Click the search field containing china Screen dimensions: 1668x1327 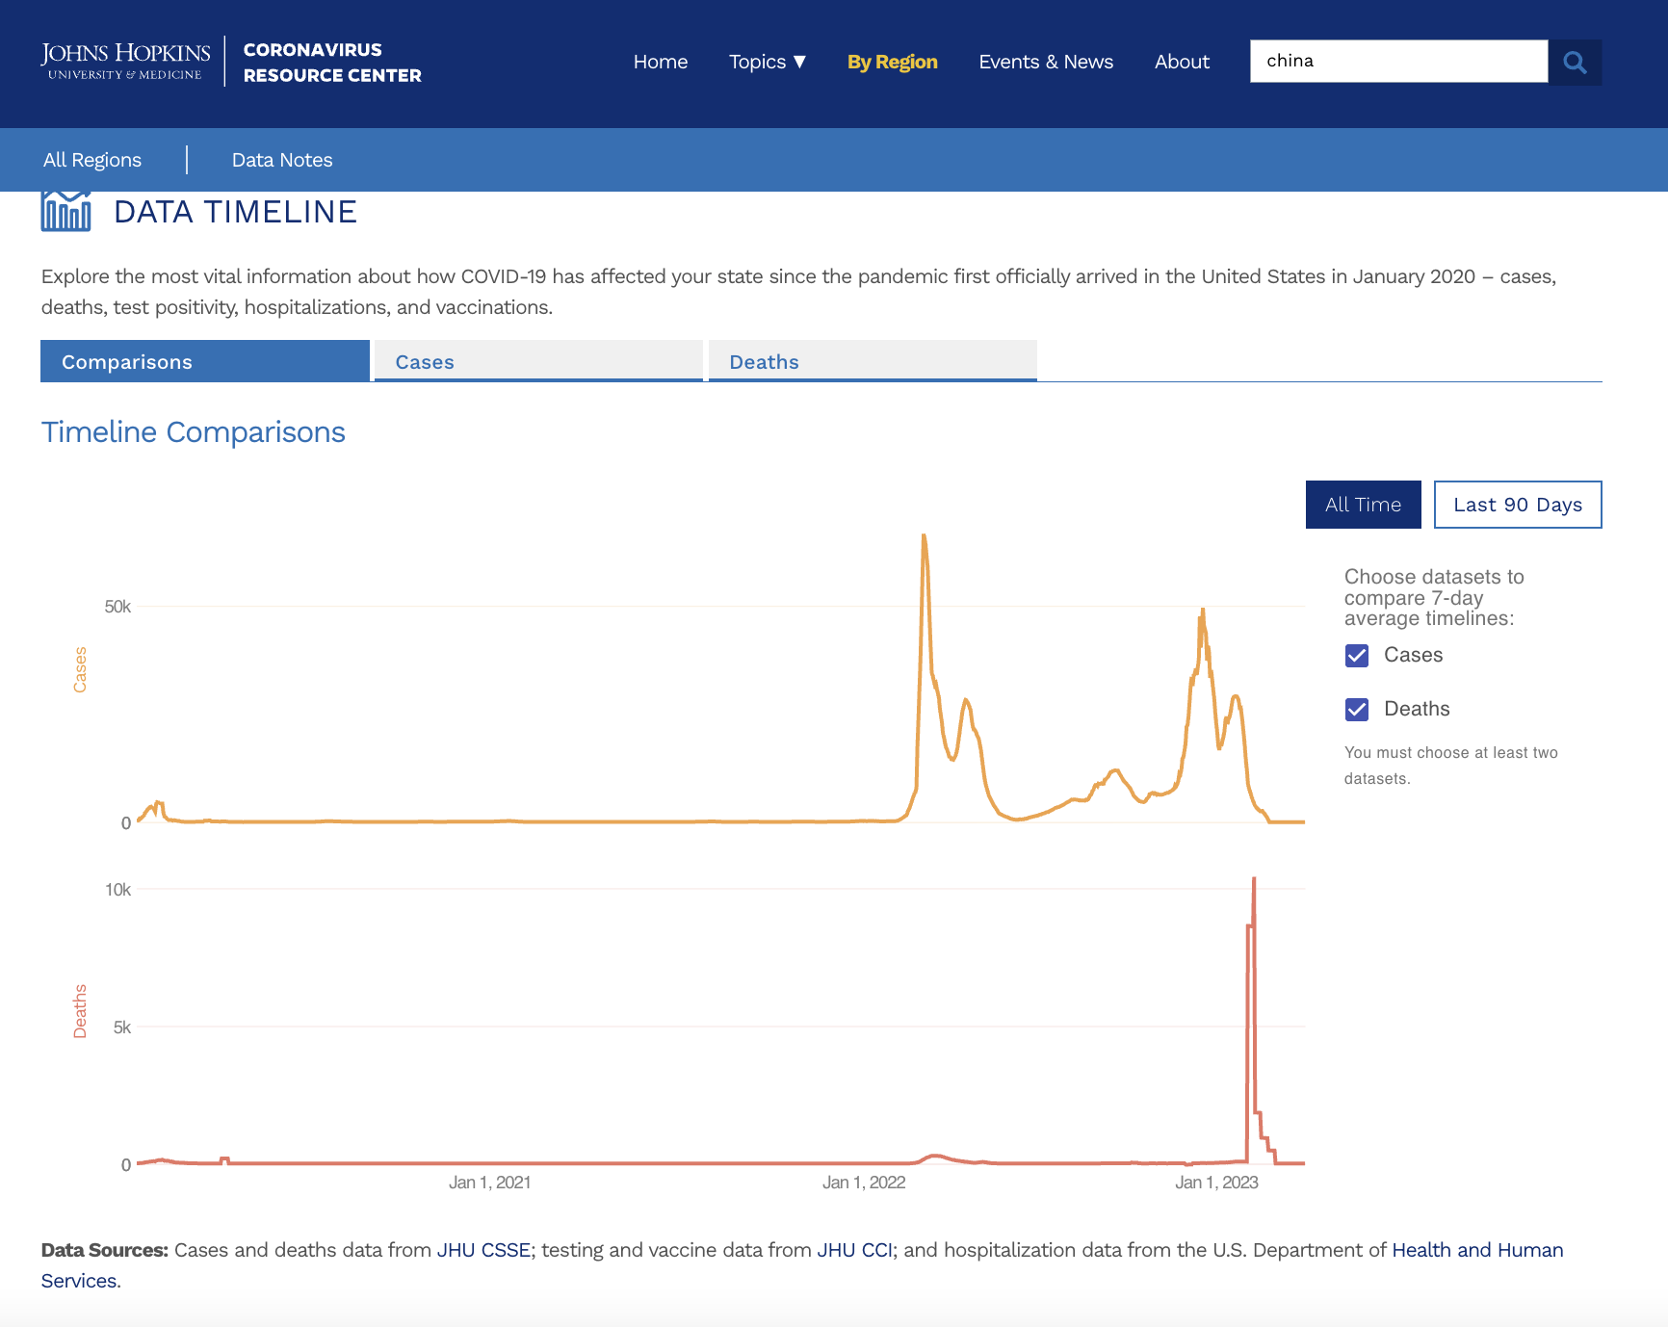pyautogui.click(x=1398, y=62)
